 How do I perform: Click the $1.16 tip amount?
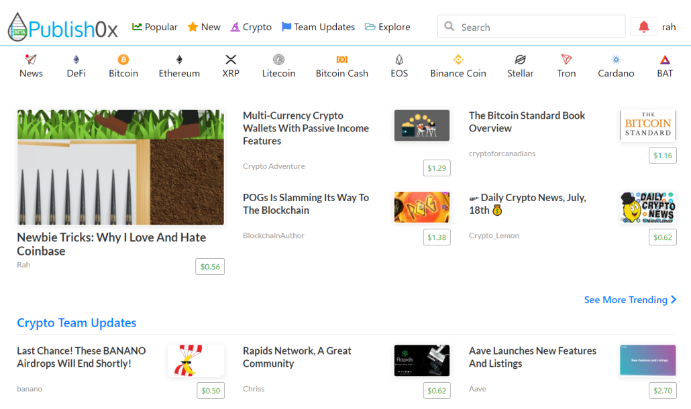(x=662, y=155)
